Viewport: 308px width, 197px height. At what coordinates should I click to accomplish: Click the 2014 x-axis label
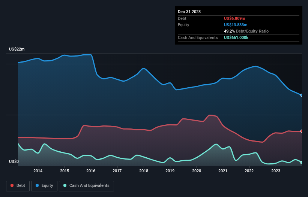pyautogui.click(x=38, y=171)
